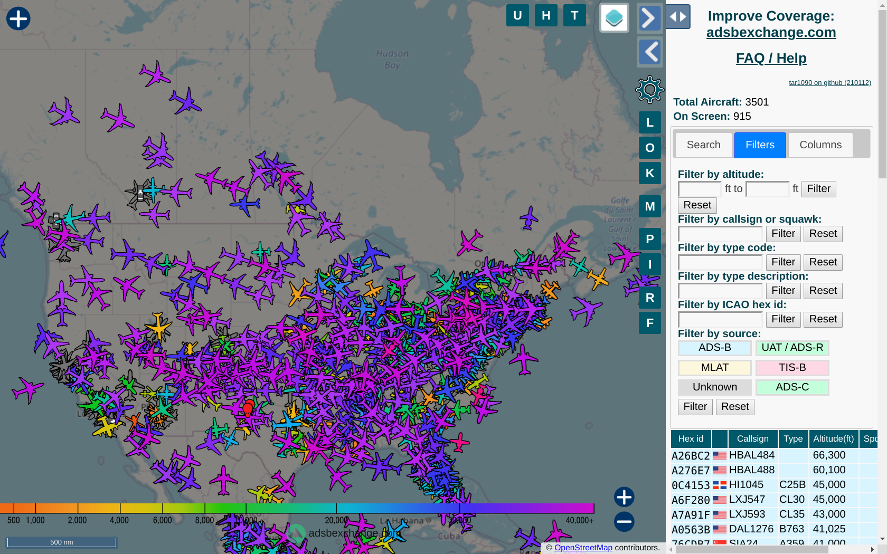Select the DAL1276 aircraft row

(x=774, y=529)
